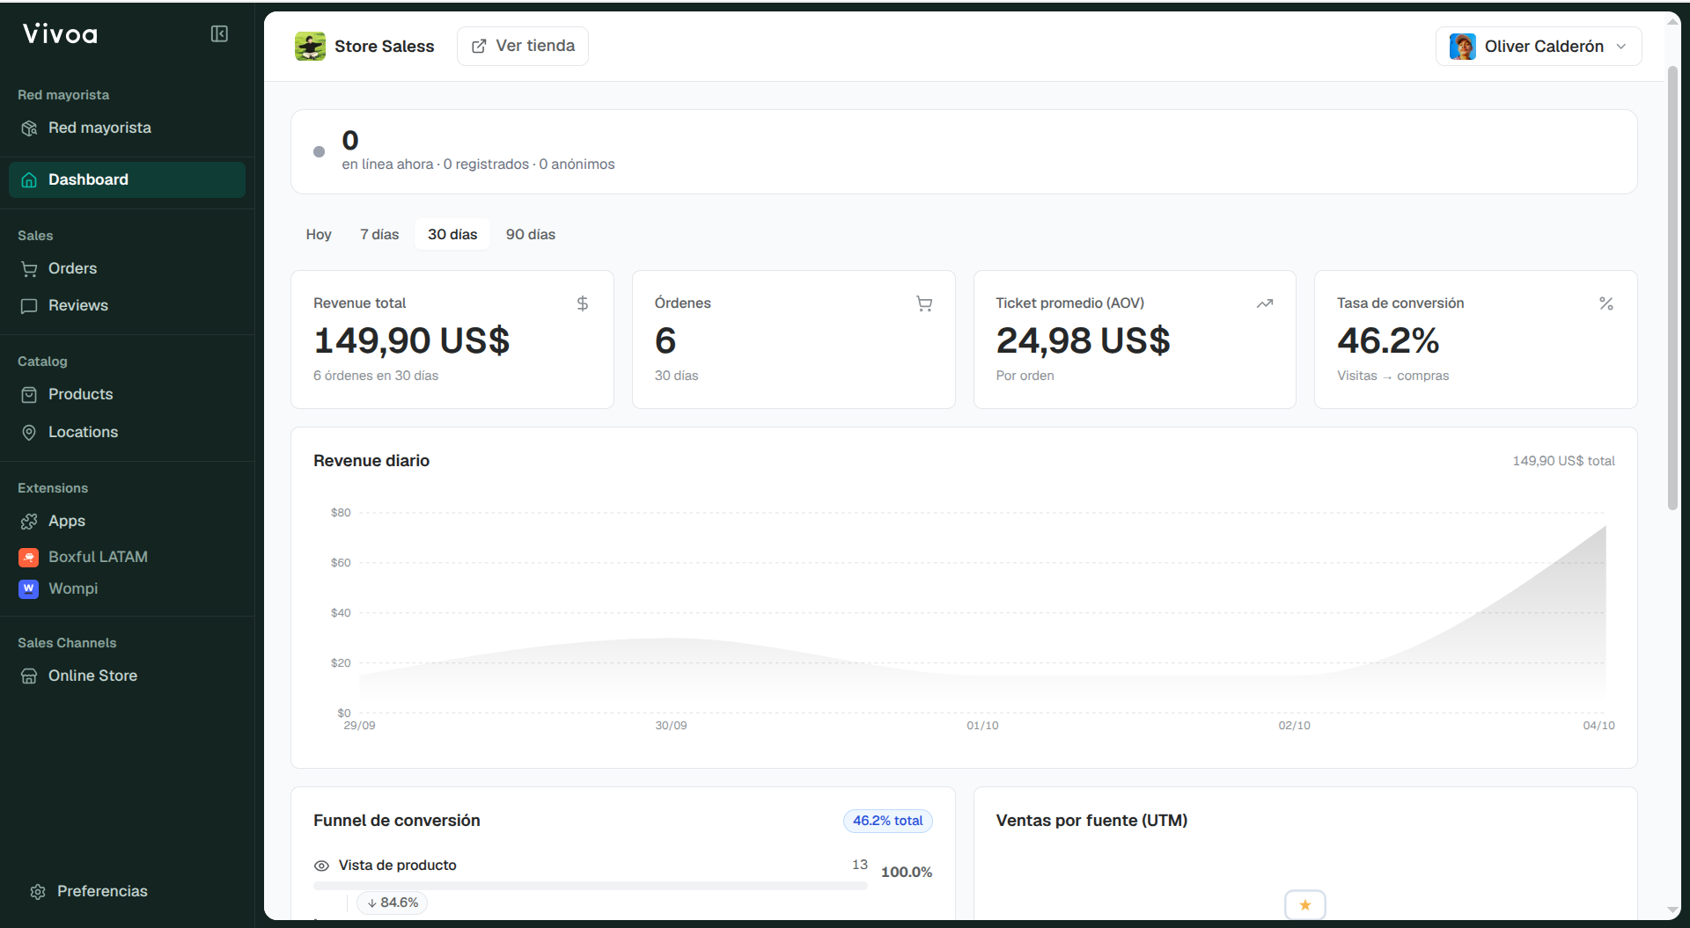Click the star icon under Ventas por fuente
Viewport: 1690px width, 928px height.
[x=1305, y=905]
